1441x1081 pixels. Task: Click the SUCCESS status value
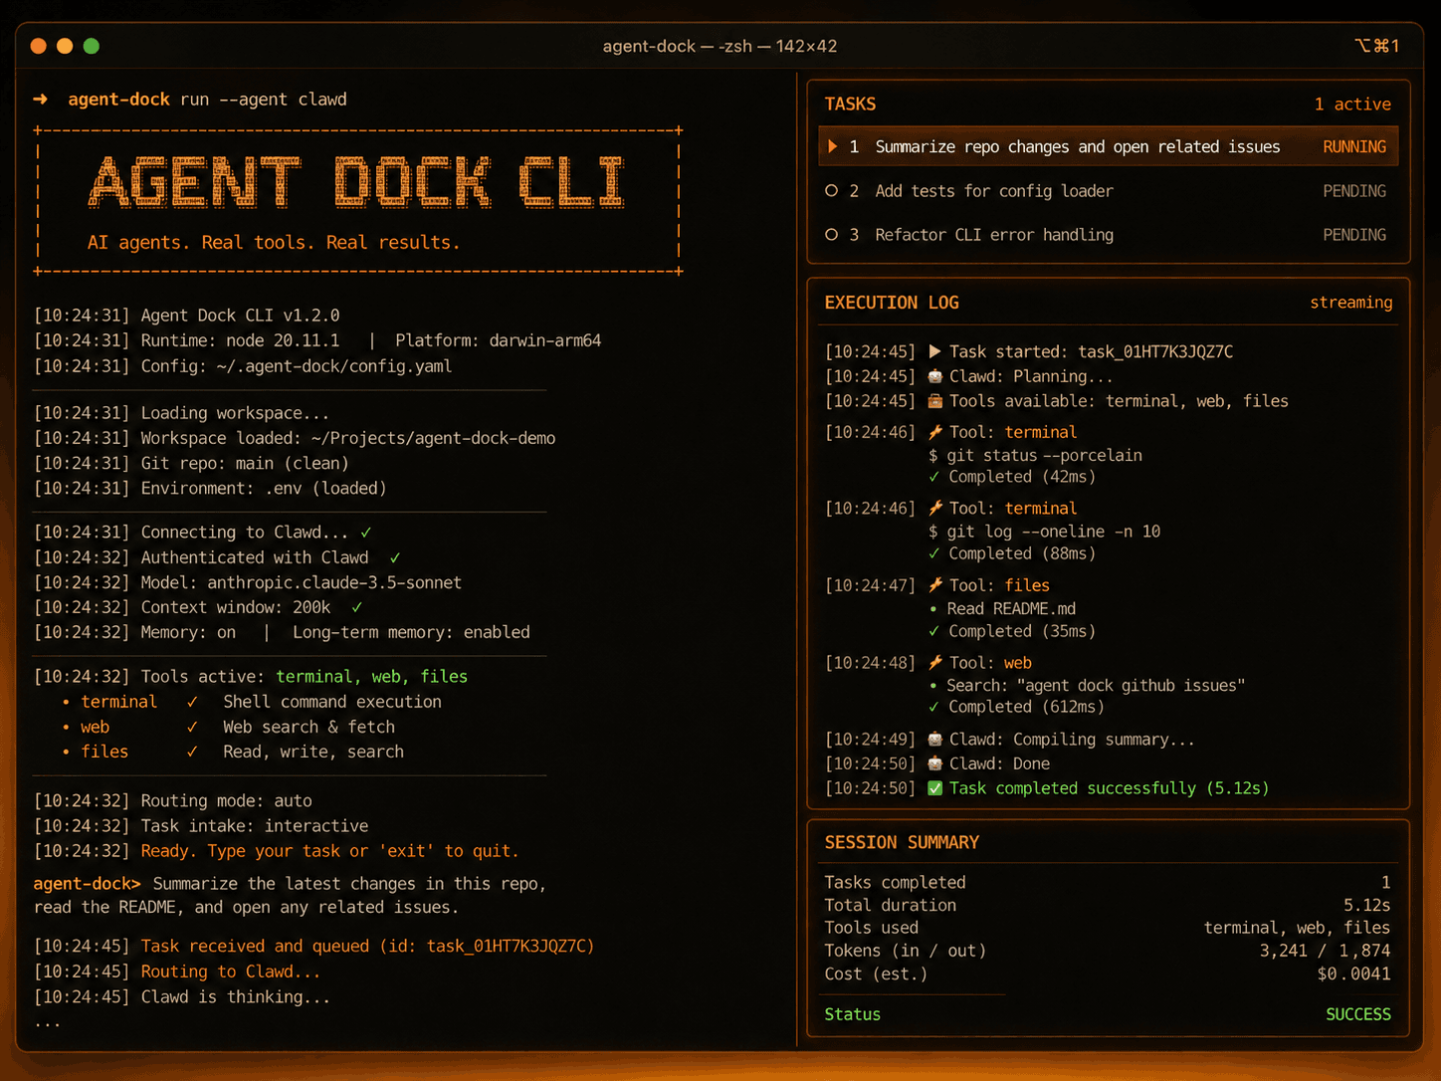(1358, 1014)
